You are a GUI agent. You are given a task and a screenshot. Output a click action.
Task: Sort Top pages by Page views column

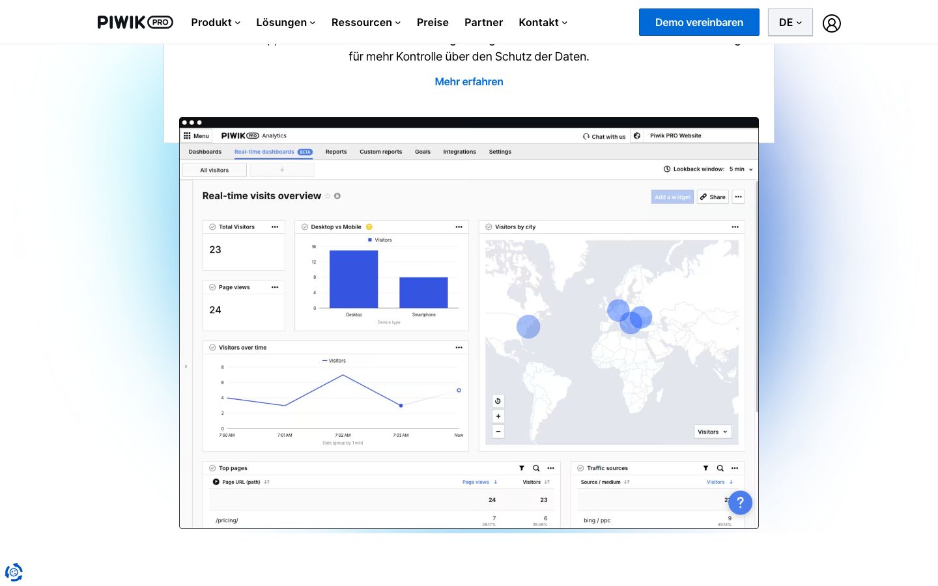coord(480,482)
